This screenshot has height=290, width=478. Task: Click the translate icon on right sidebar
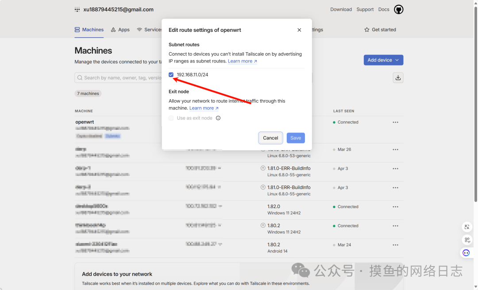466,227
